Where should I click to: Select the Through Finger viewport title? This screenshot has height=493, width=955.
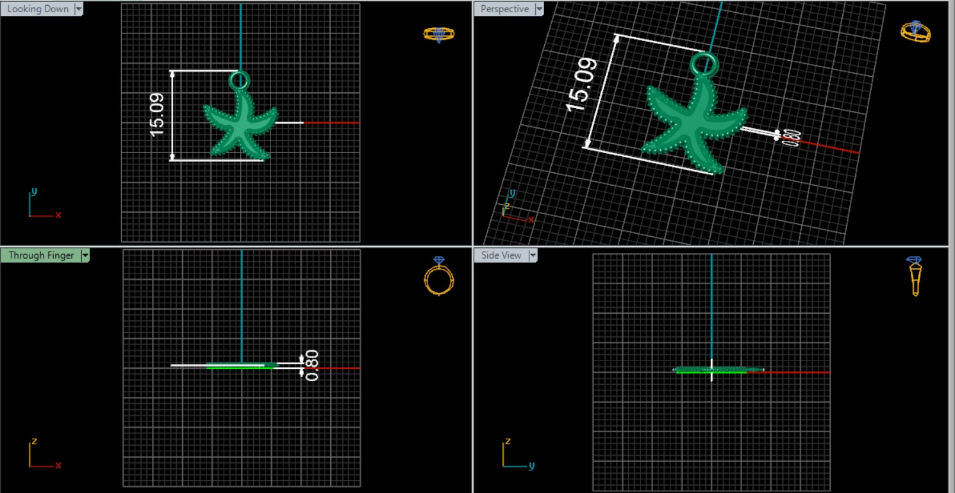click(41, 255)
